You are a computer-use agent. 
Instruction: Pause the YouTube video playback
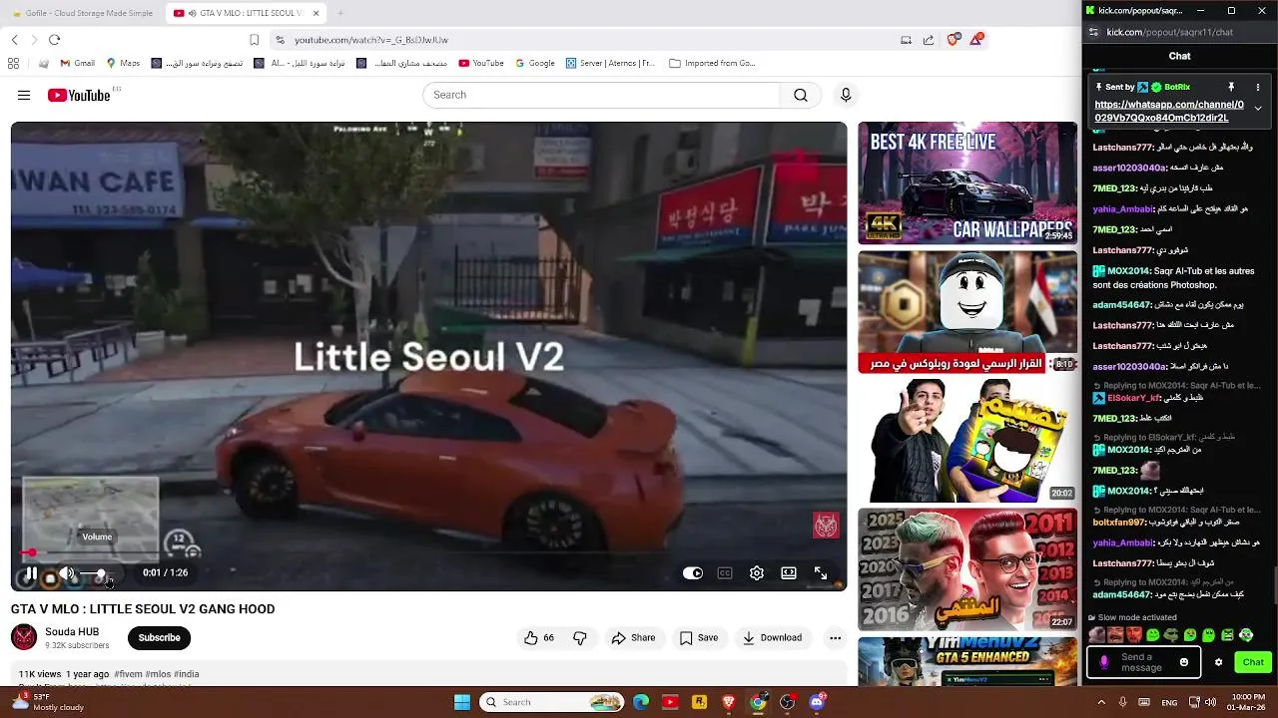tap(31, 573)
